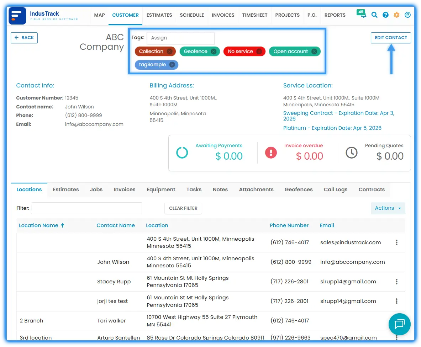Open the ESTIMATES menu

pos(159,15)
